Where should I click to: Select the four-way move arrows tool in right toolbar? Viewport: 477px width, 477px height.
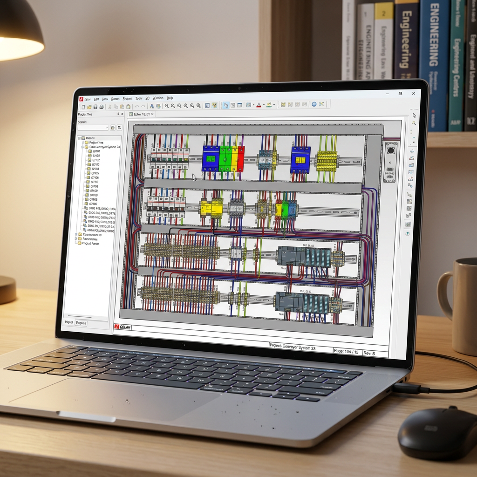click(412, 151)
